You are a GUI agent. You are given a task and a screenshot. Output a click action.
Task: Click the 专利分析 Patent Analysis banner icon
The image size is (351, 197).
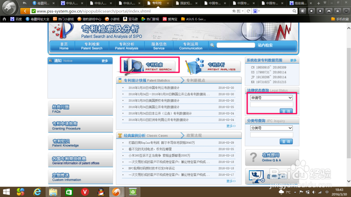pos(212,66)
